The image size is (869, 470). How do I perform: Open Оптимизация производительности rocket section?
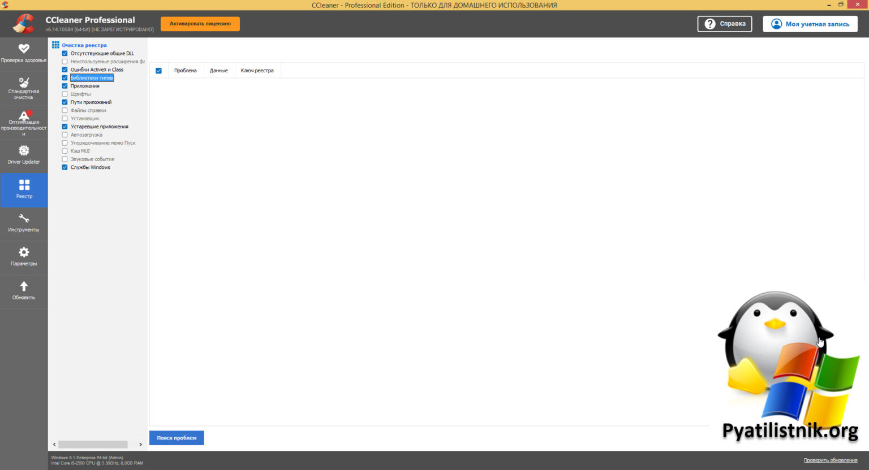(x=24, y=123)
